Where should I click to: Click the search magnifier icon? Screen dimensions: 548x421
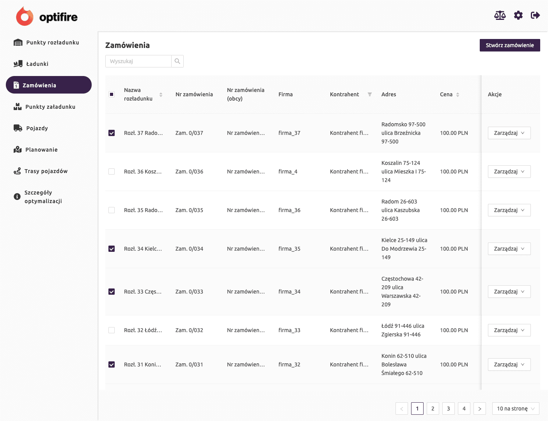pyautogui.click(x=177, y=61)
